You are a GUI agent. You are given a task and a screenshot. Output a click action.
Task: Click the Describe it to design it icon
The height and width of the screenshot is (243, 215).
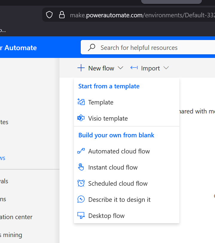click(81, 199)
